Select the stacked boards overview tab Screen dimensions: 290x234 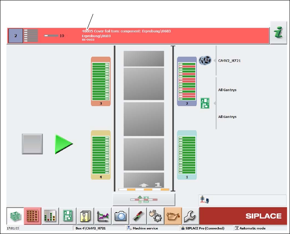(x=15, y=216)
